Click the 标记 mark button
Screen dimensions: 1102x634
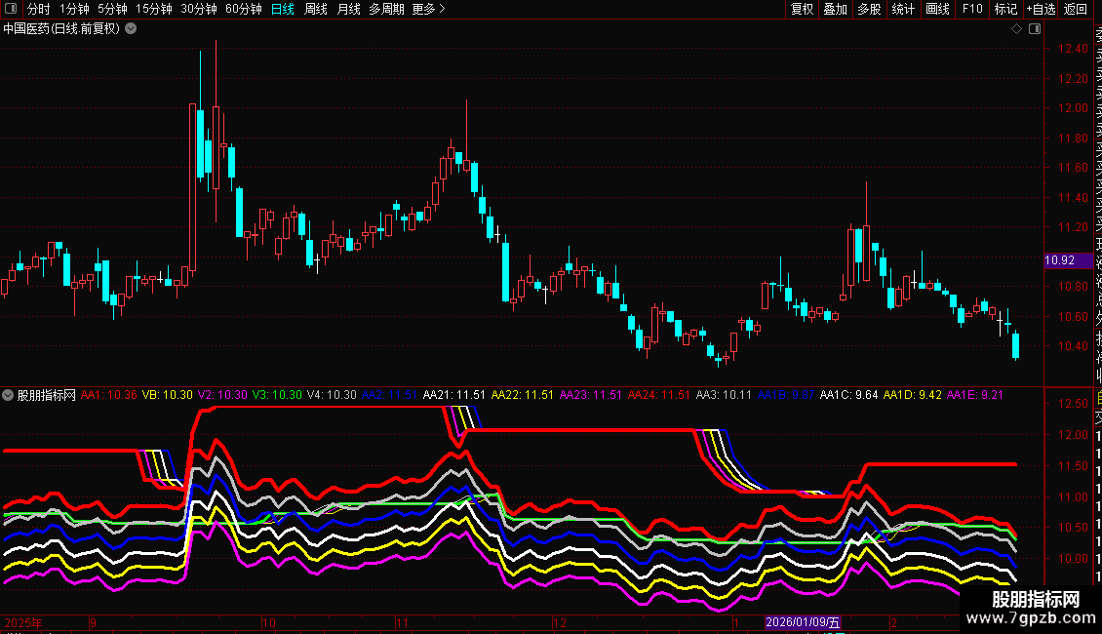[1005, 9]
